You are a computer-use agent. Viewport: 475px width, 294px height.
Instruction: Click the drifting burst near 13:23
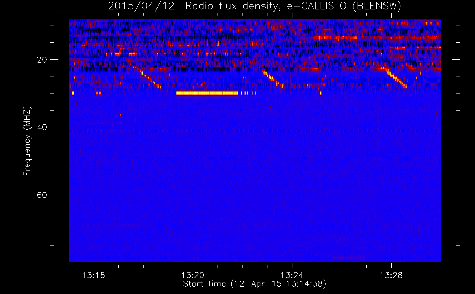click(x=274, y=78)
